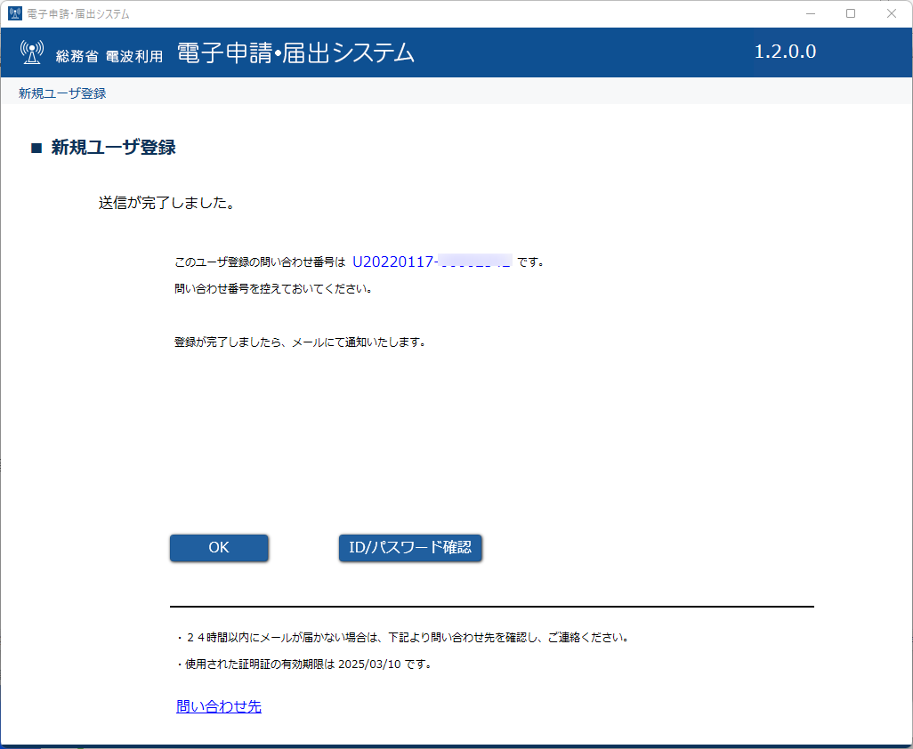Click the 送信が完了しました。 message
The width and height of the screenshot is (913, 749).
tap(166, 203)
